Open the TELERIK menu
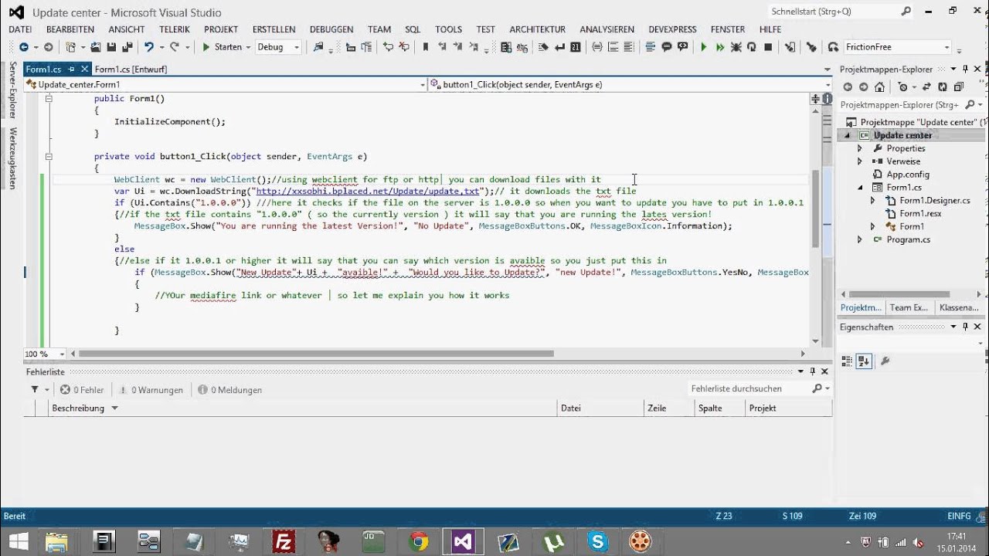 click(175, 29)
